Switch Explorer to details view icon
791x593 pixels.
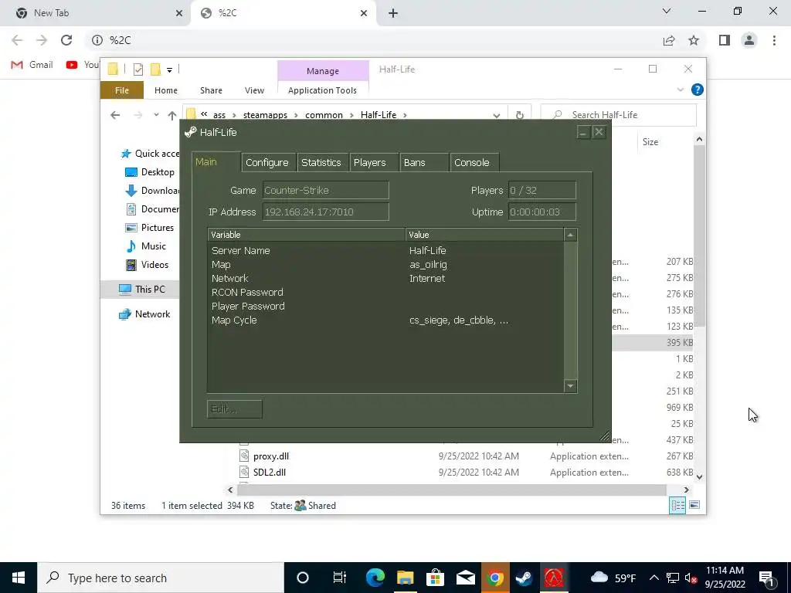[x=677, y=505]
